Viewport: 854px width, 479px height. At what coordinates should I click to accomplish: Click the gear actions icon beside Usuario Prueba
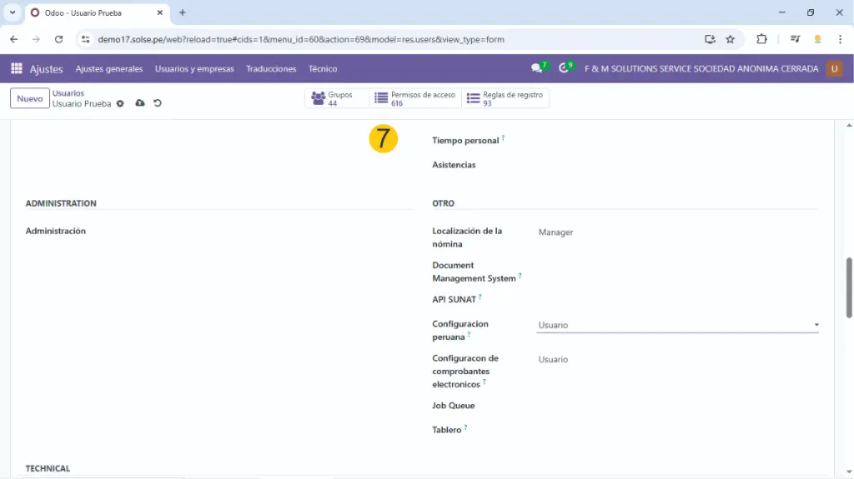coord(120,104)
